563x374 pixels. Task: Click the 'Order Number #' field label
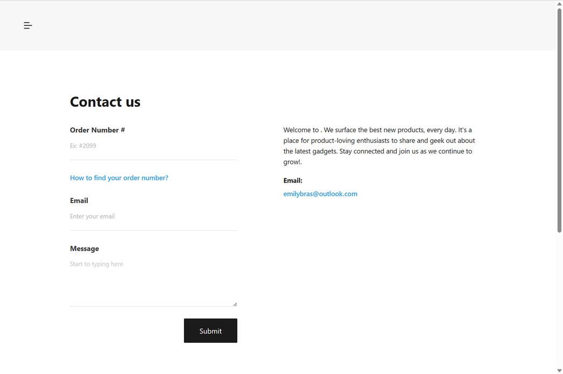(x=98, y=130)
